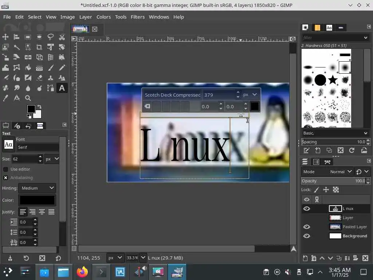The width and height of the screenshot is (373, 280).
Task: Hide the L nux text layer
Action: (x=307, y=209)
